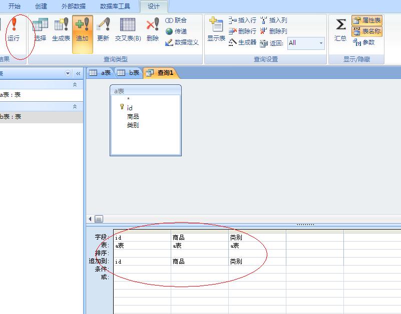Open the 生成器 expression builder
Screen dimensions: 401x314
(x=242, y=42)
